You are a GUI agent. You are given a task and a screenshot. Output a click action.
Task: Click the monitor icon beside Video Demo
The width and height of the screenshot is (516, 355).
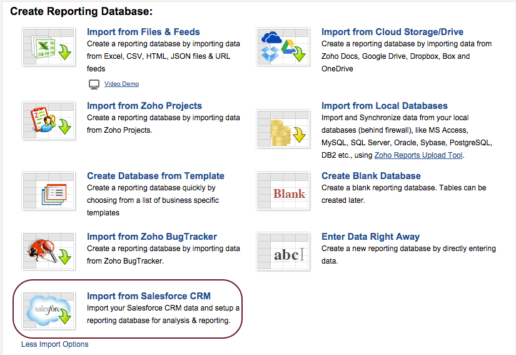point(94,84)
